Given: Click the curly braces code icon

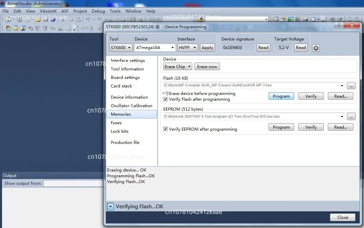Looking at the screenshot, I should point(53,28).
